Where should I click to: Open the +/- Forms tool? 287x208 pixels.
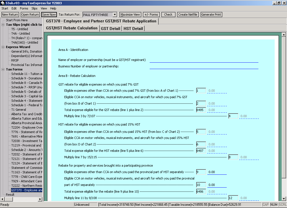click(x=151, y=15)
